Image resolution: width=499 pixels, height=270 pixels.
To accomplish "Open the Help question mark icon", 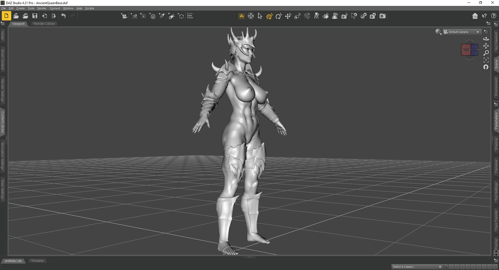I will tap(494, 16).
